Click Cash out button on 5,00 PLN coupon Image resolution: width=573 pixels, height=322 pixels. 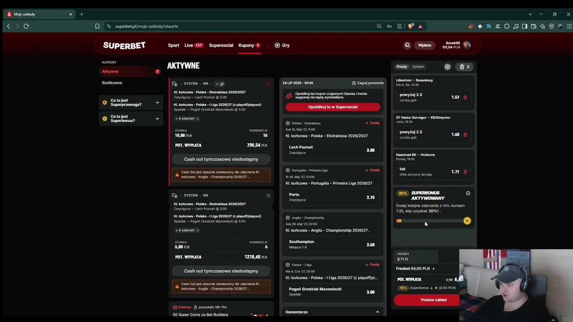click(x=221, y=271)
